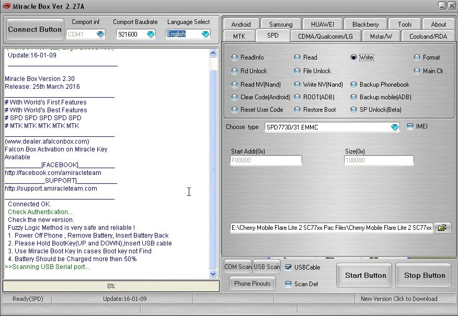Click New Version Click to Download
The width and height of the screenshot is (458, 316).
click(x=399, y=299)
